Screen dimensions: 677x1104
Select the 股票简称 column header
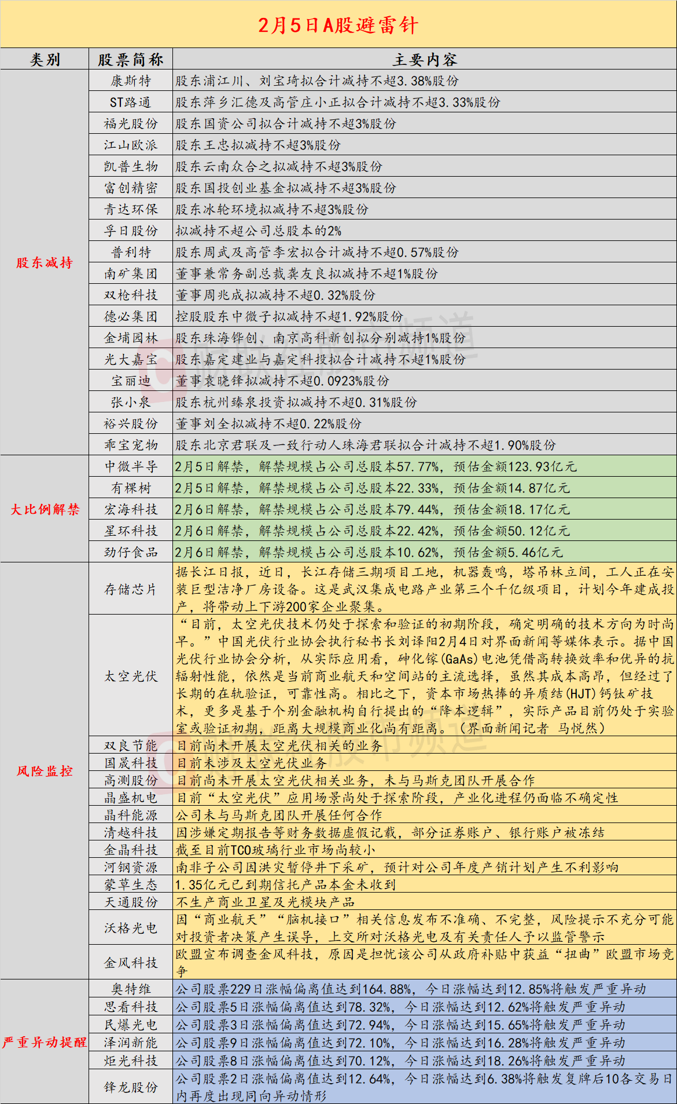tap(131, 60)
